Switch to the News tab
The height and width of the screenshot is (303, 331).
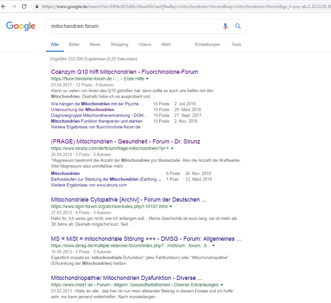point(95,45)
